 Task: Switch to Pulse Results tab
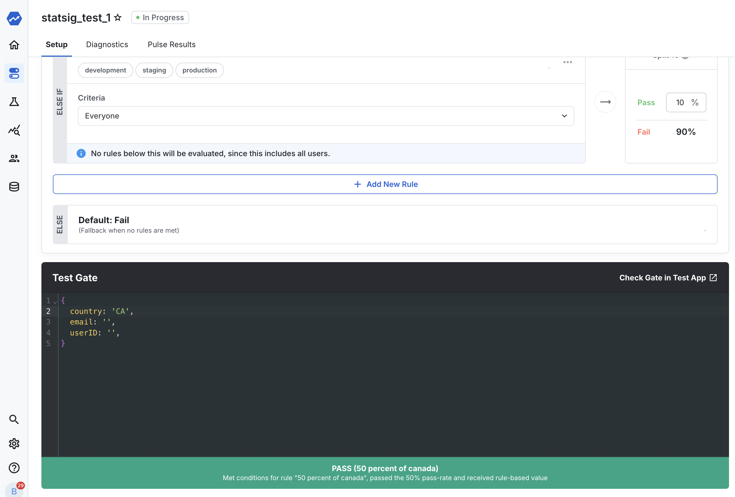[x=171, y=44]
